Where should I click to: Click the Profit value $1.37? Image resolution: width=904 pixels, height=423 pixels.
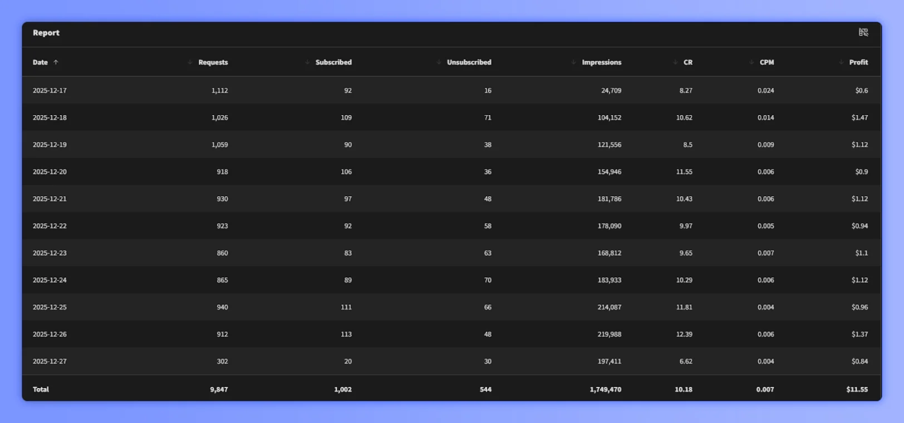(859, 334)
